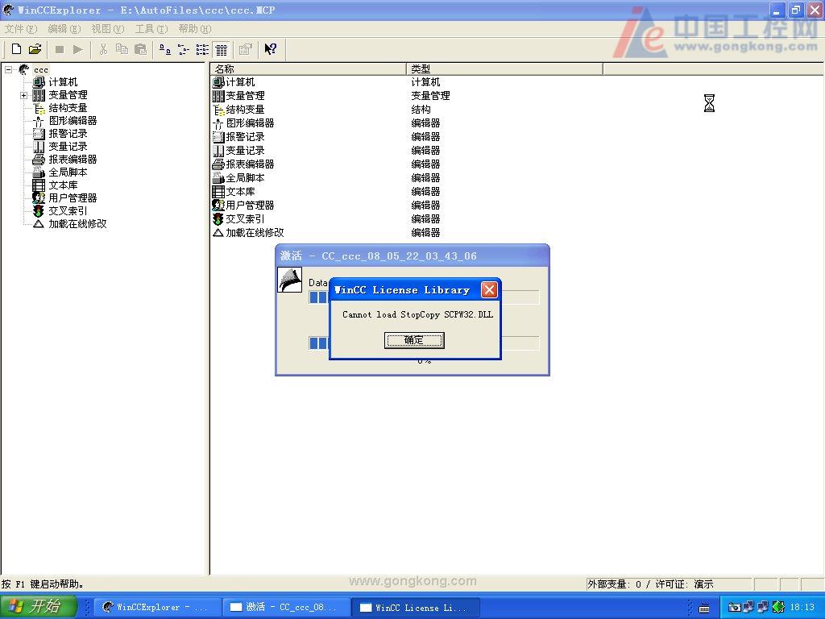The width and height of the screenshot is (825, 619).
Task: Select 用户管理器 in the left tree
Action: 73,198
